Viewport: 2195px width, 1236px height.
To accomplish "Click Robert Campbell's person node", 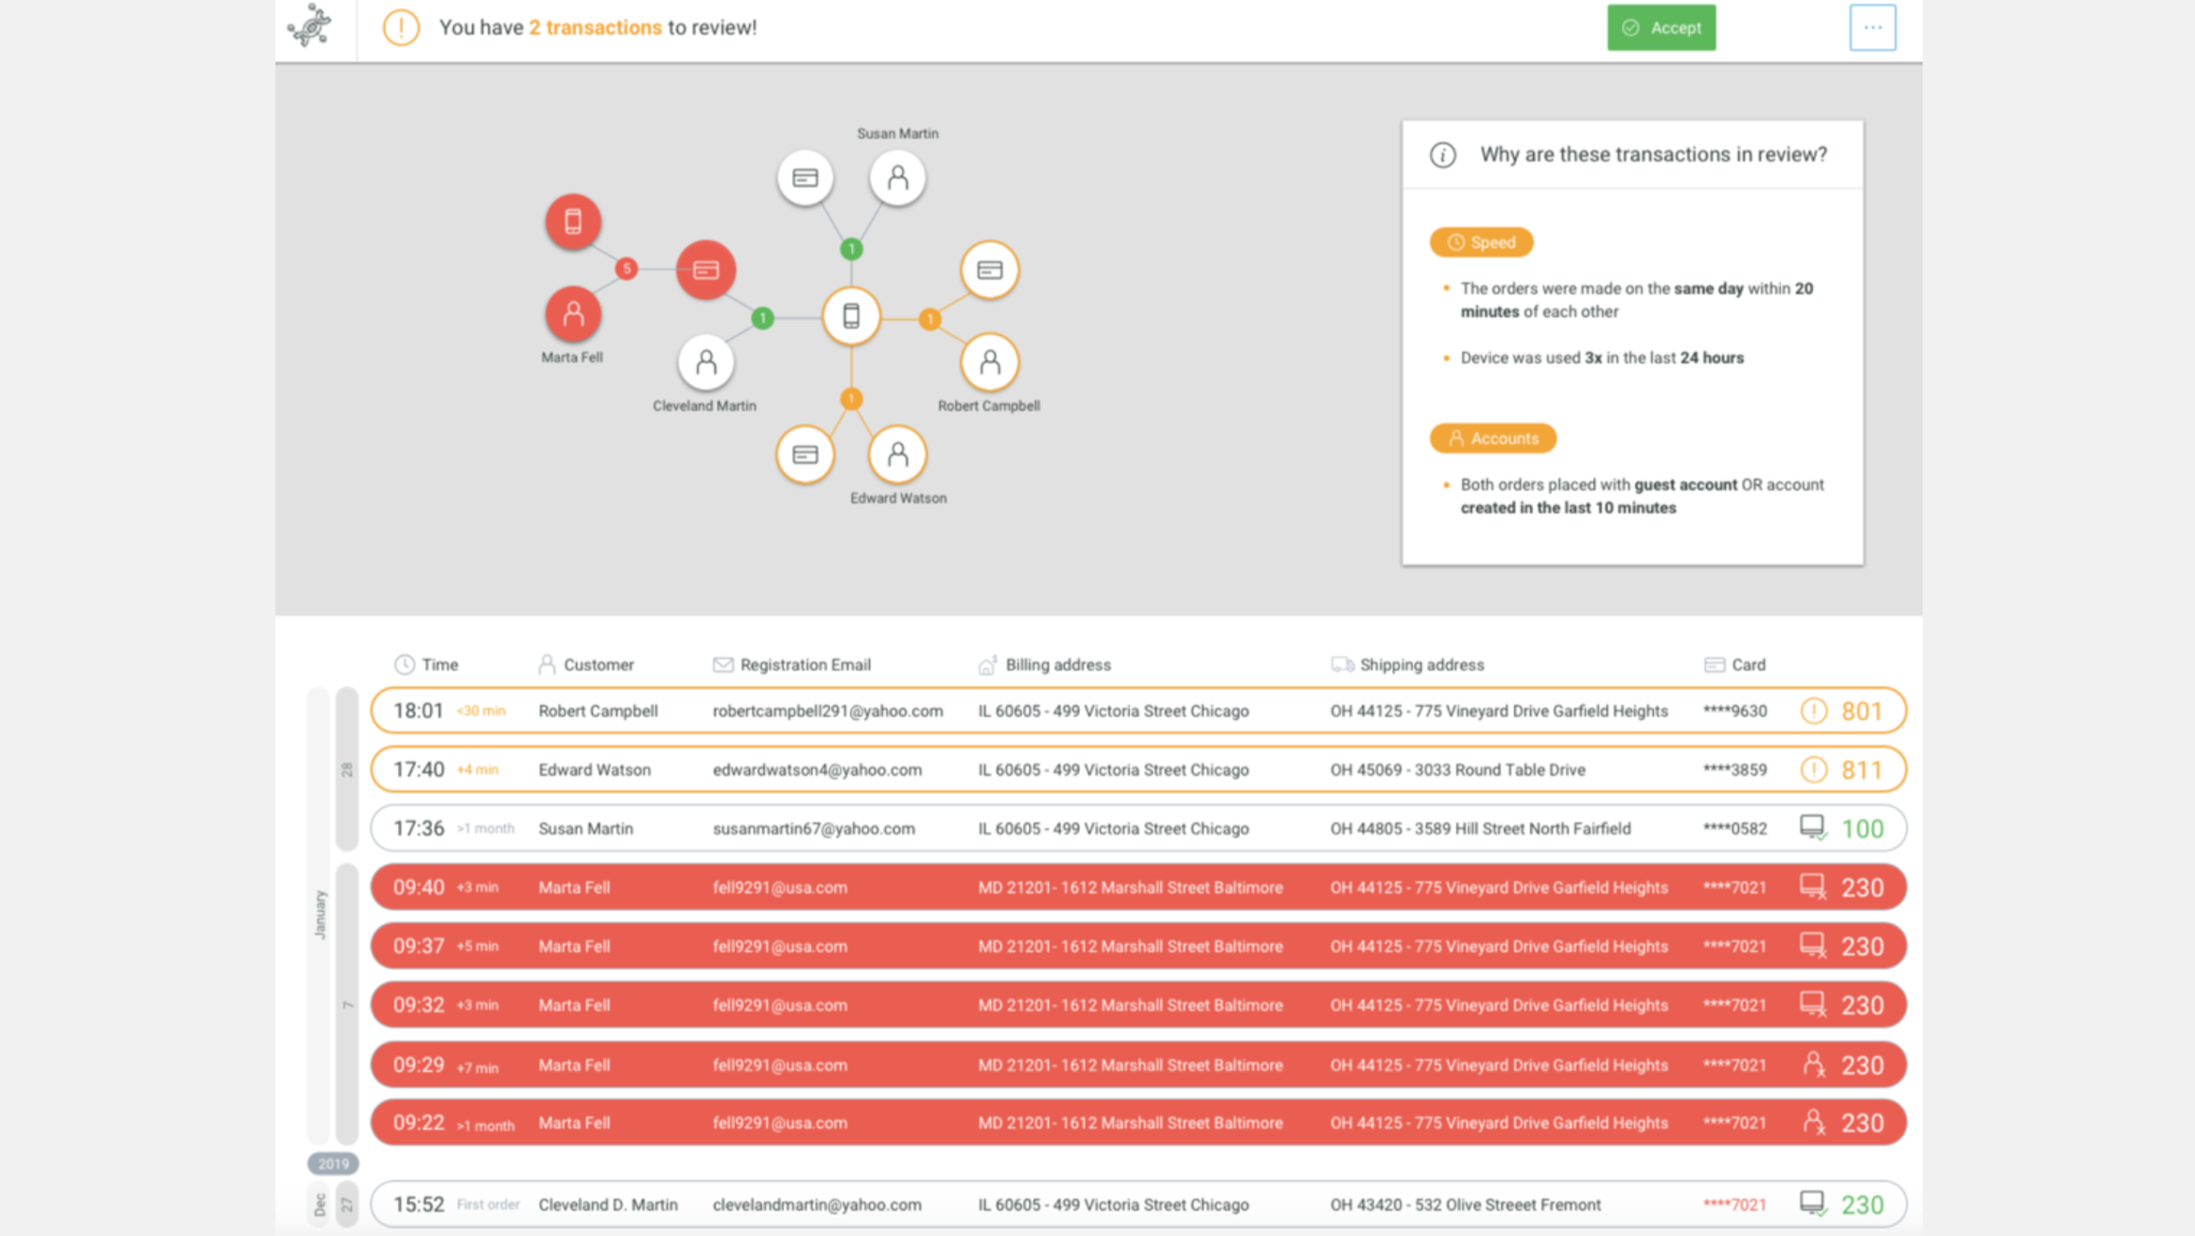I will (x=989, y=362).
